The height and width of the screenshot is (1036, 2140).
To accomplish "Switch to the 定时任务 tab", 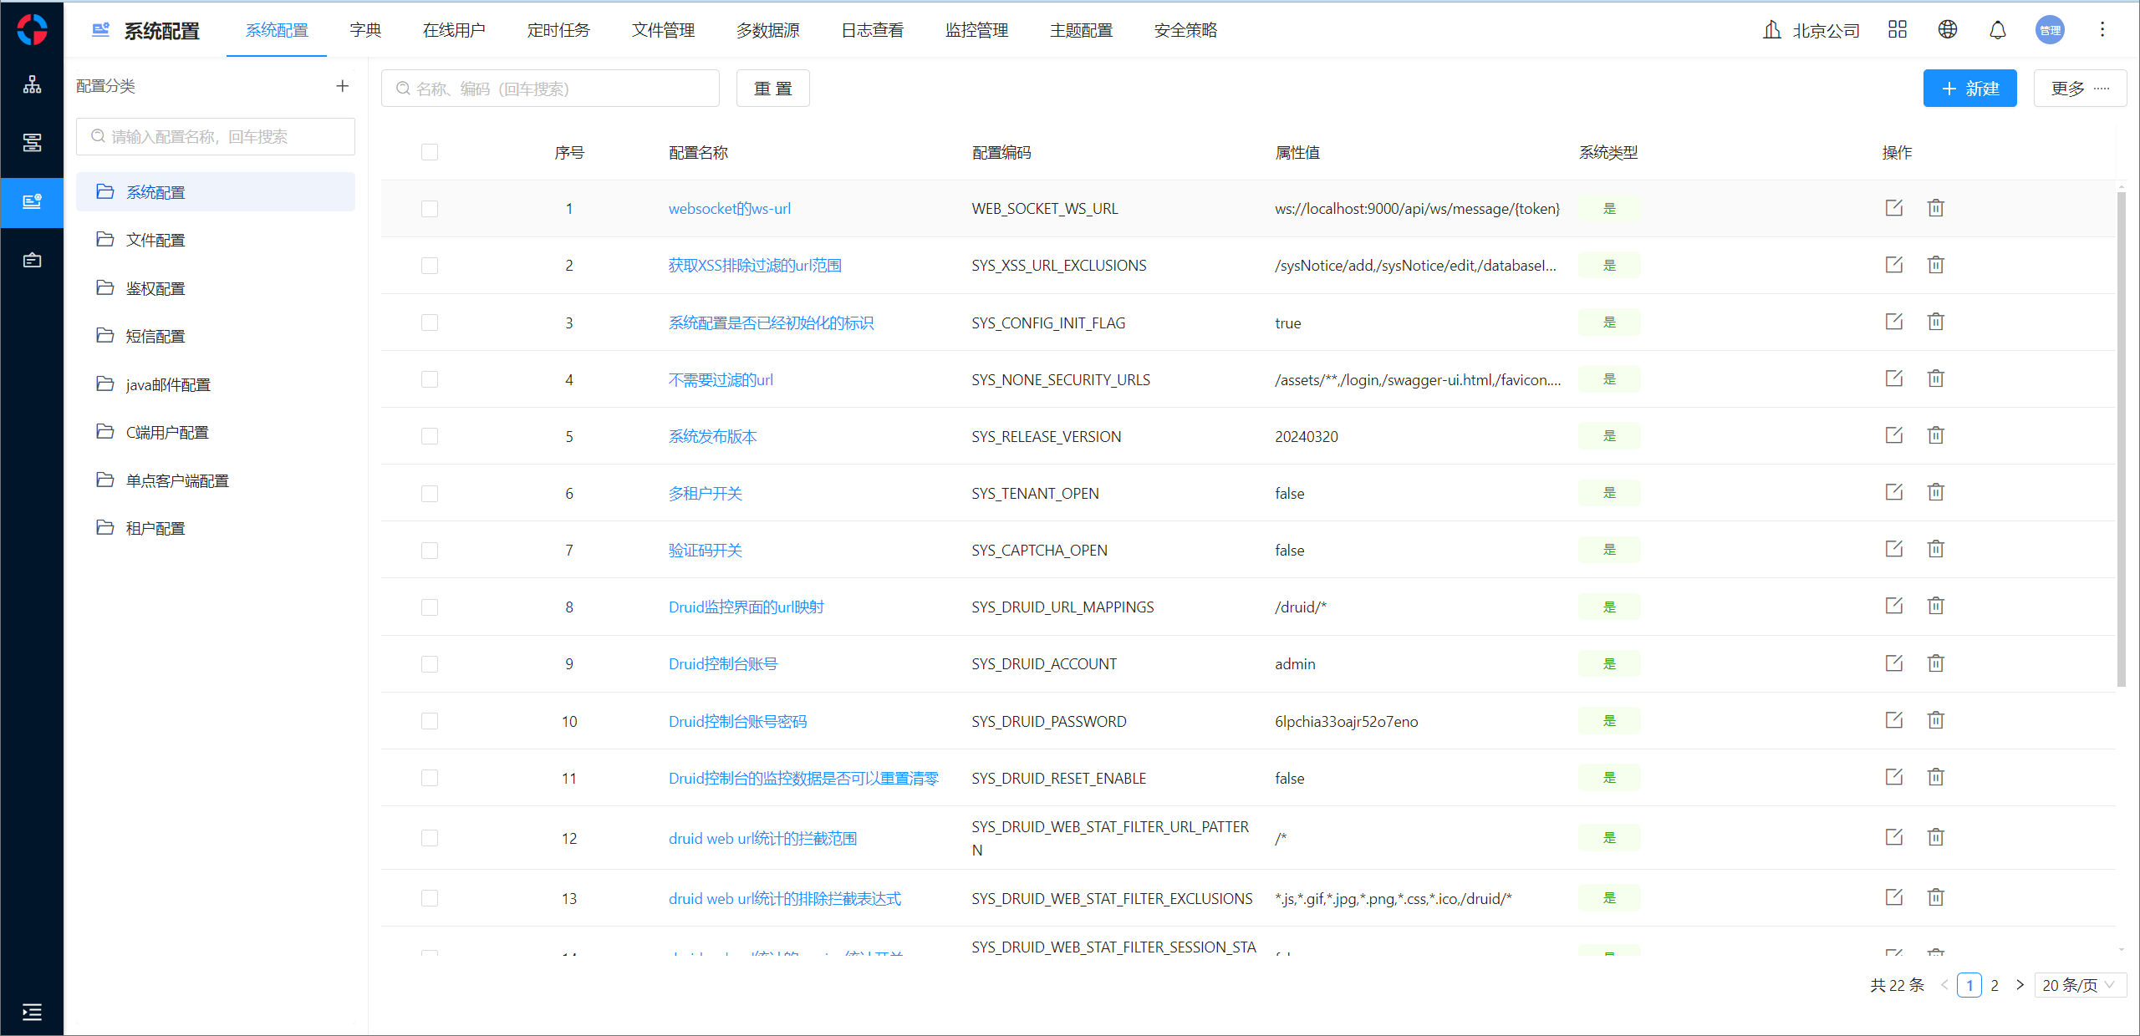I will (x=558, y=30).
